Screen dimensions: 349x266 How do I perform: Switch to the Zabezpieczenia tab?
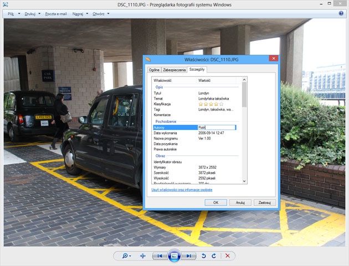[x=174, y=70]
